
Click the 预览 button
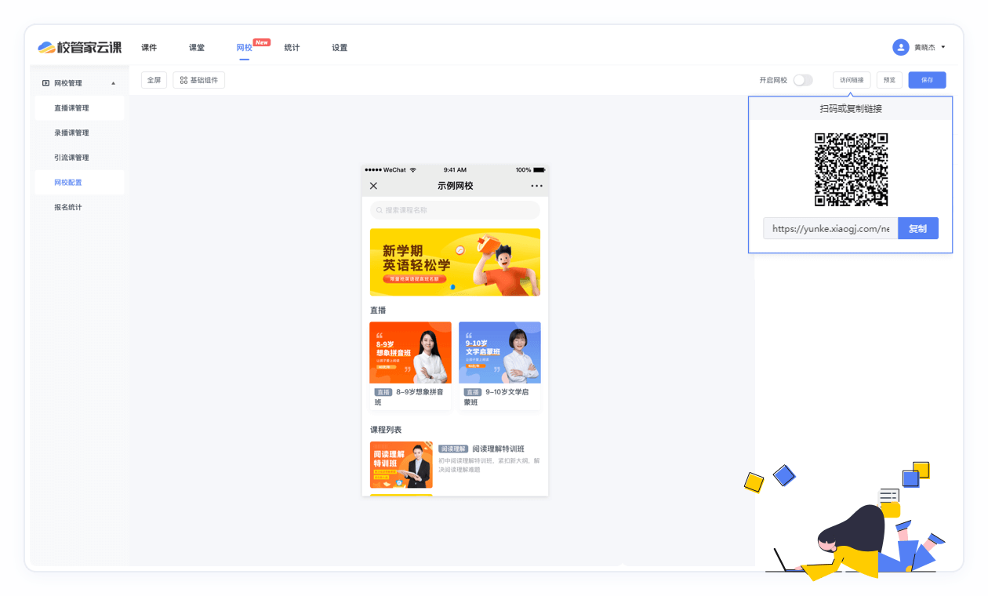tap(889, 80)
